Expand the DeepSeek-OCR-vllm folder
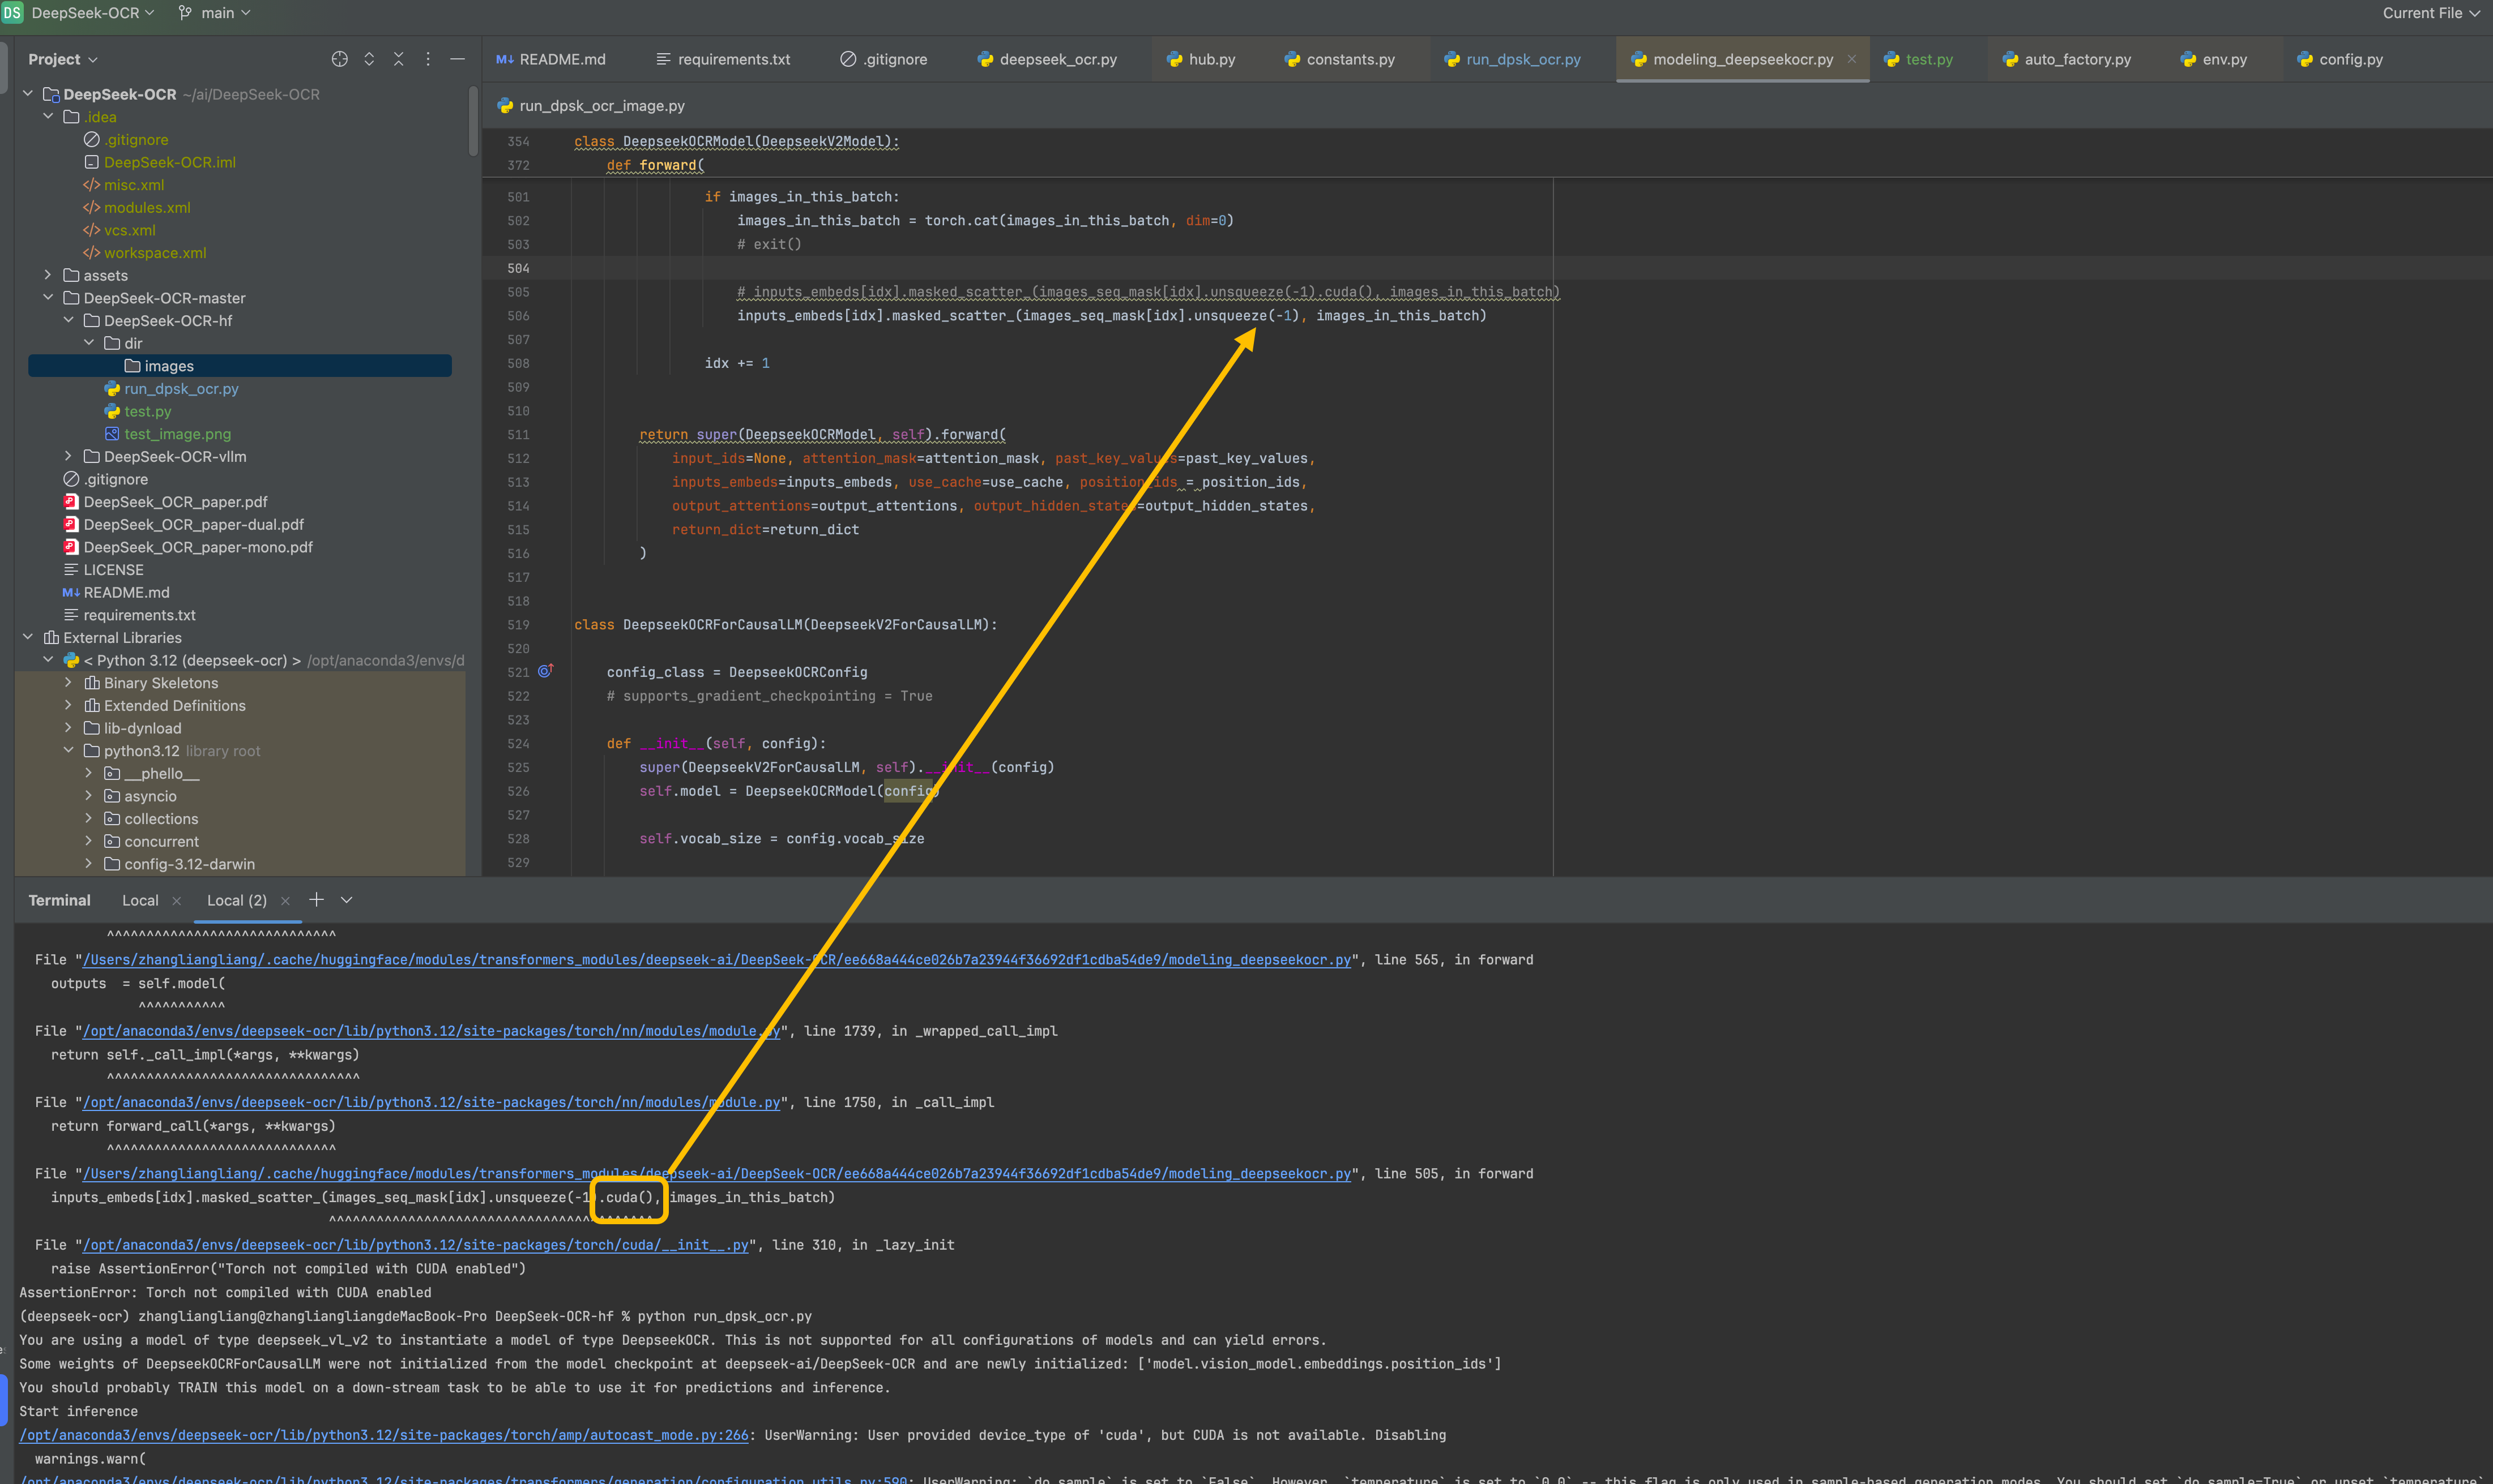This screenshot has width=2493, height=1484. (x=68, y=456)
